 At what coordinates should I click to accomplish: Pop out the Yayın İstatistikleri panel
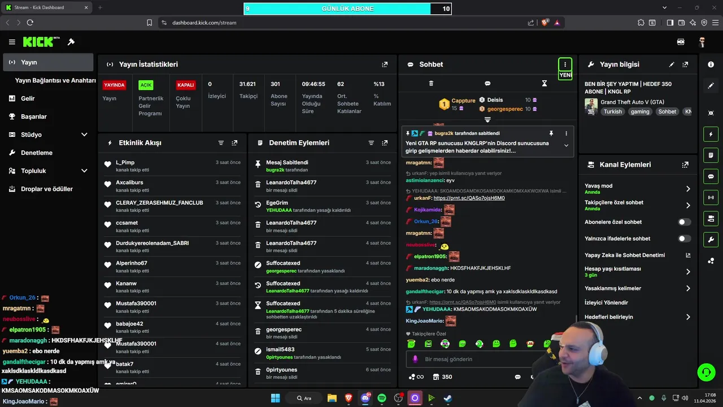[385, 64]
